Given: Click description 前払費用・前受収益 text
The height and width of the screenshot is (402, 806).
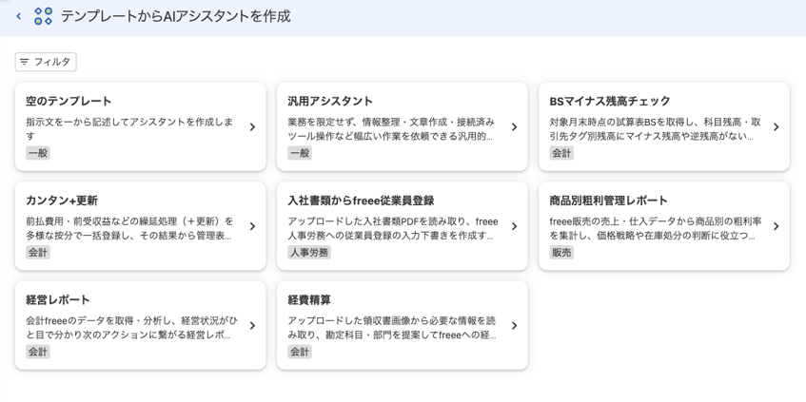Looking at the screenshot, I should (129, 228).
